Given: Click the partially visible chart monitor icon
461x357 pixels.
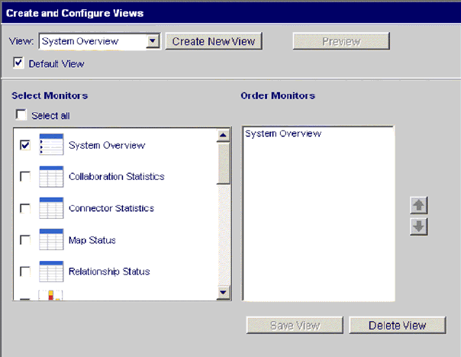Looking at the screenshot, I should pyautogui.click(x=50, y=295).
